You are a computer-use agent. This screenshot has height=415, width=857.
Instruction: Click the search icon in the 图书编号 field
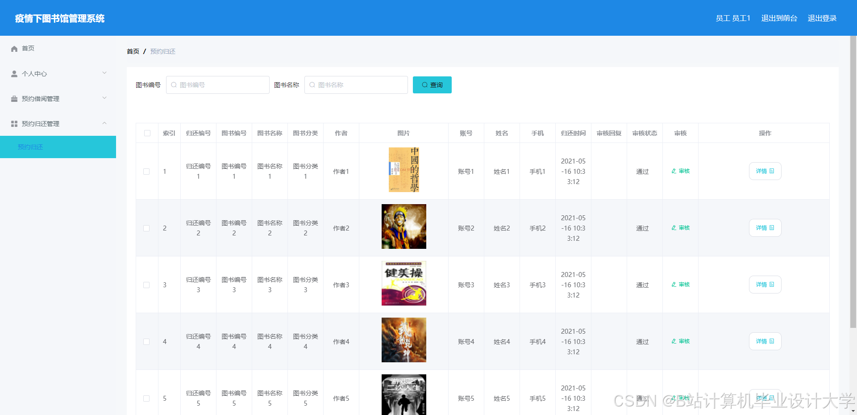point(174,85)
